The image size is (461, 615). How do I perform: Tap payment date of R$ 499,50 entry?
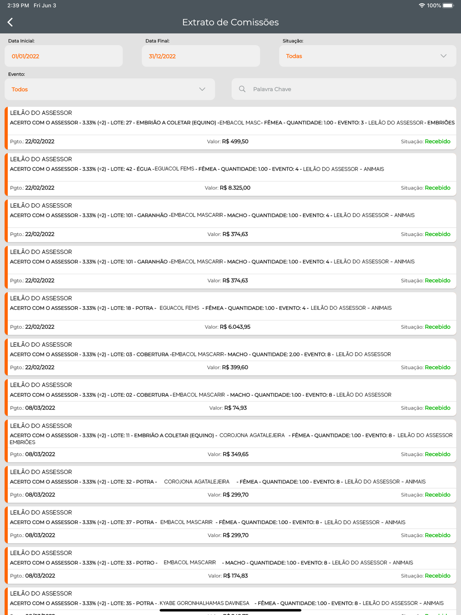pyautogui.click(x=40, y=142)
